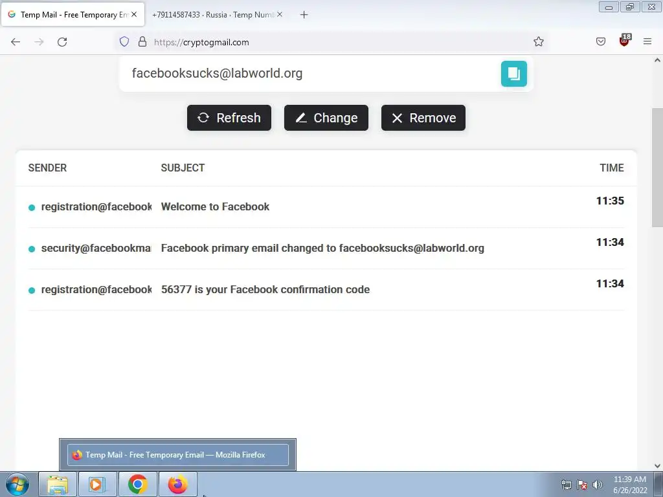Open Windows Explorer from the taskbar
Viewport: 663px width, 497px height.
tap(58, 484)
